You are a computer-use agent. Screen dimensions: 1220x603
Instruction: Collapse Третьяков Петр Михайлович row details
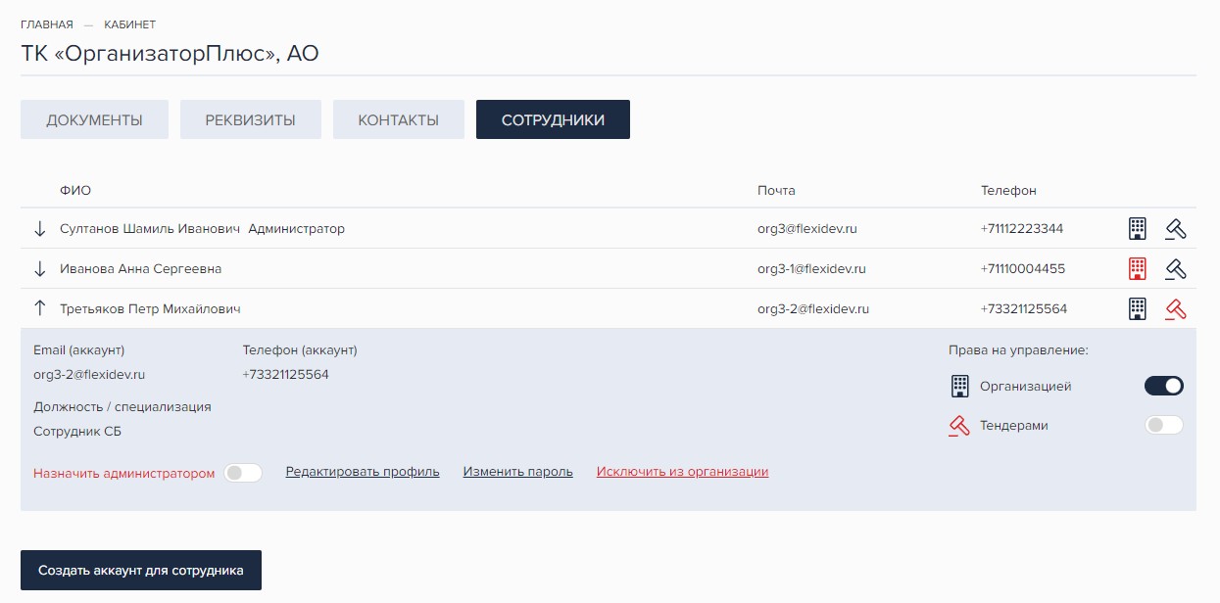(40, 309)
